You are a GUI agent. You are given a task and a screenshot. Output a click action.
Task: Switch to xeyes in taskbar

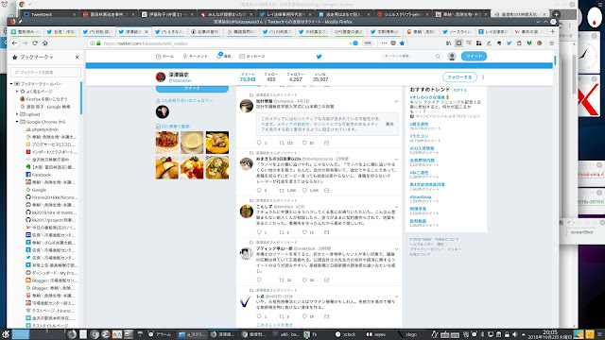click(376, 334)
